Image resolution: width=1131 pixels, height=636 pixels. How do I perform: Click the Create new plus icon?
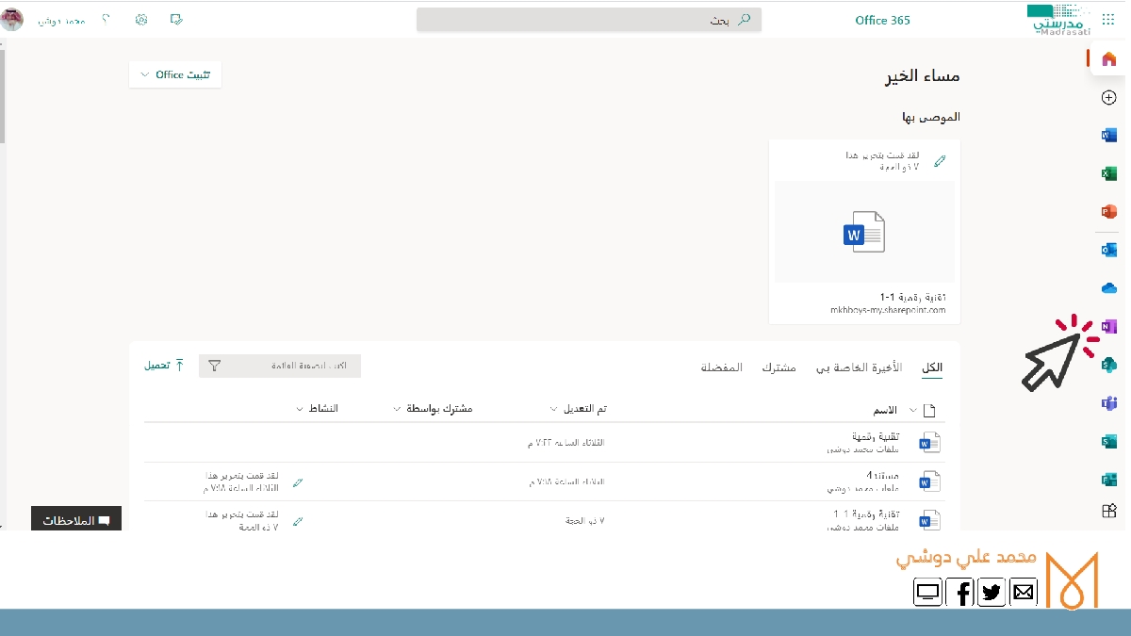click(x=1108, y=97)
